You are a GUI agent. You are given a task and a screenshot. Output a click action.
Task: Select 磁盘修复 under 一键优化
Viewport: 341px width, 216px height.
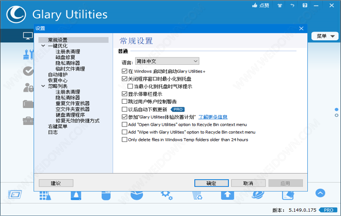(x=65, y=57)
